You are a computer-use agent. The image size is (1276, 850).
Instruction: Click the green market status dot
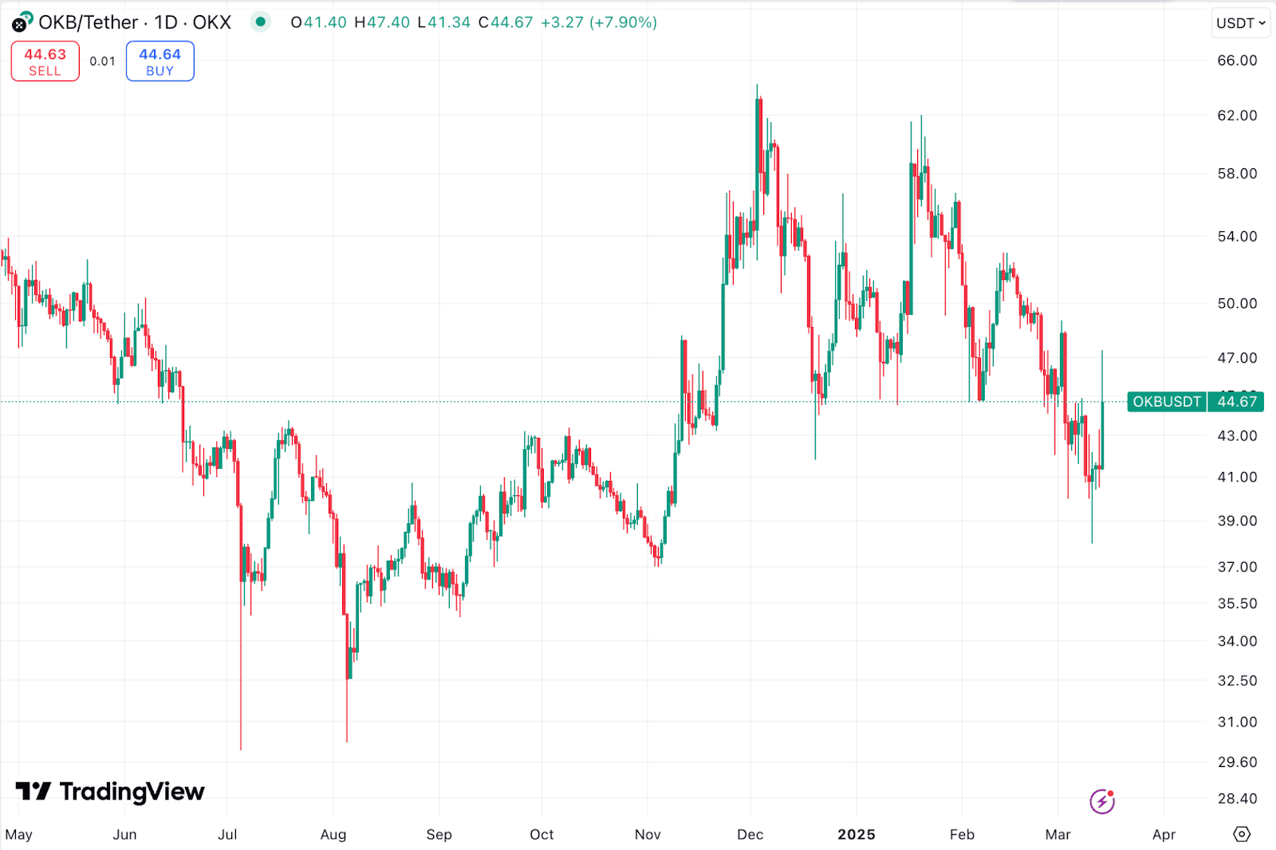click(260, 22)
